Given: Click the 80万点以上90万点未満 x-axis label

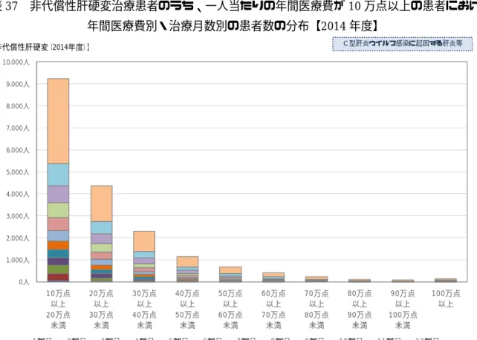Looking at the screenshot, I should tap(360, 310).
